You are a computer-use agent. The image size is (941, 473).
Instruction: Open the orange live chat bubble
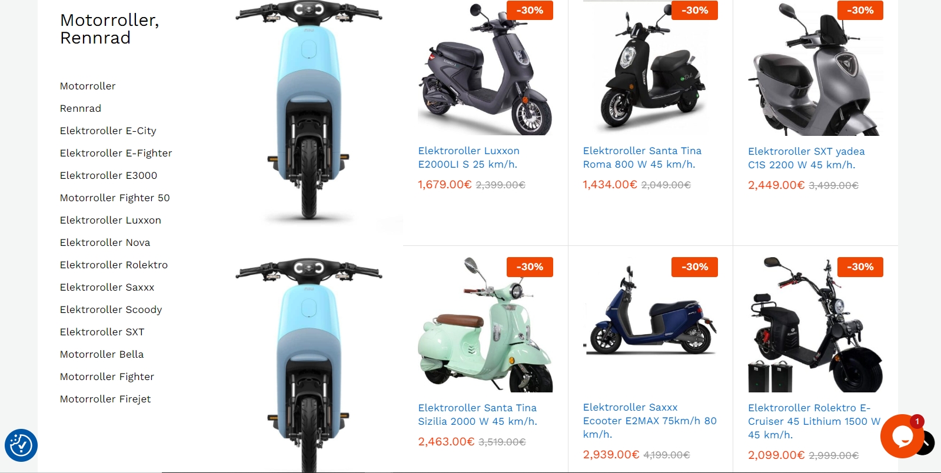point(902,436)
